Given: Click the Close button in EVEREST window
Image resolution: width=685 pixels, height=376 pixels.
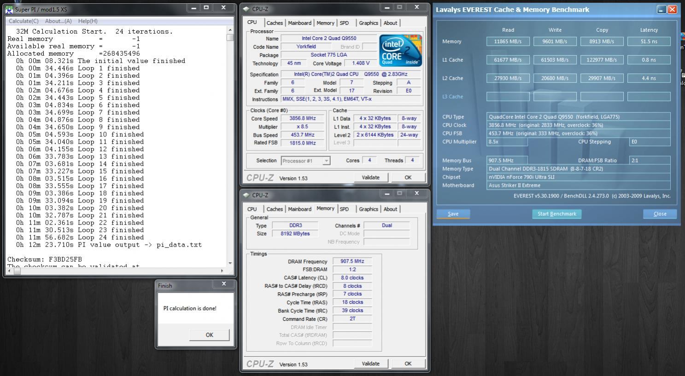Looking at the screenshot, I should coord(660,214).
